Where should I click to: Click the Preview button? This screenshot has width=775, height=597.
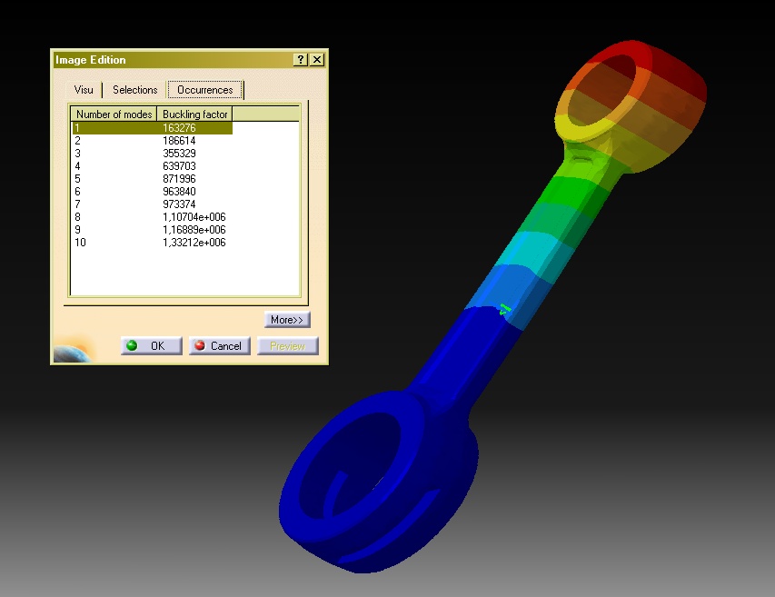coord(287,346)
